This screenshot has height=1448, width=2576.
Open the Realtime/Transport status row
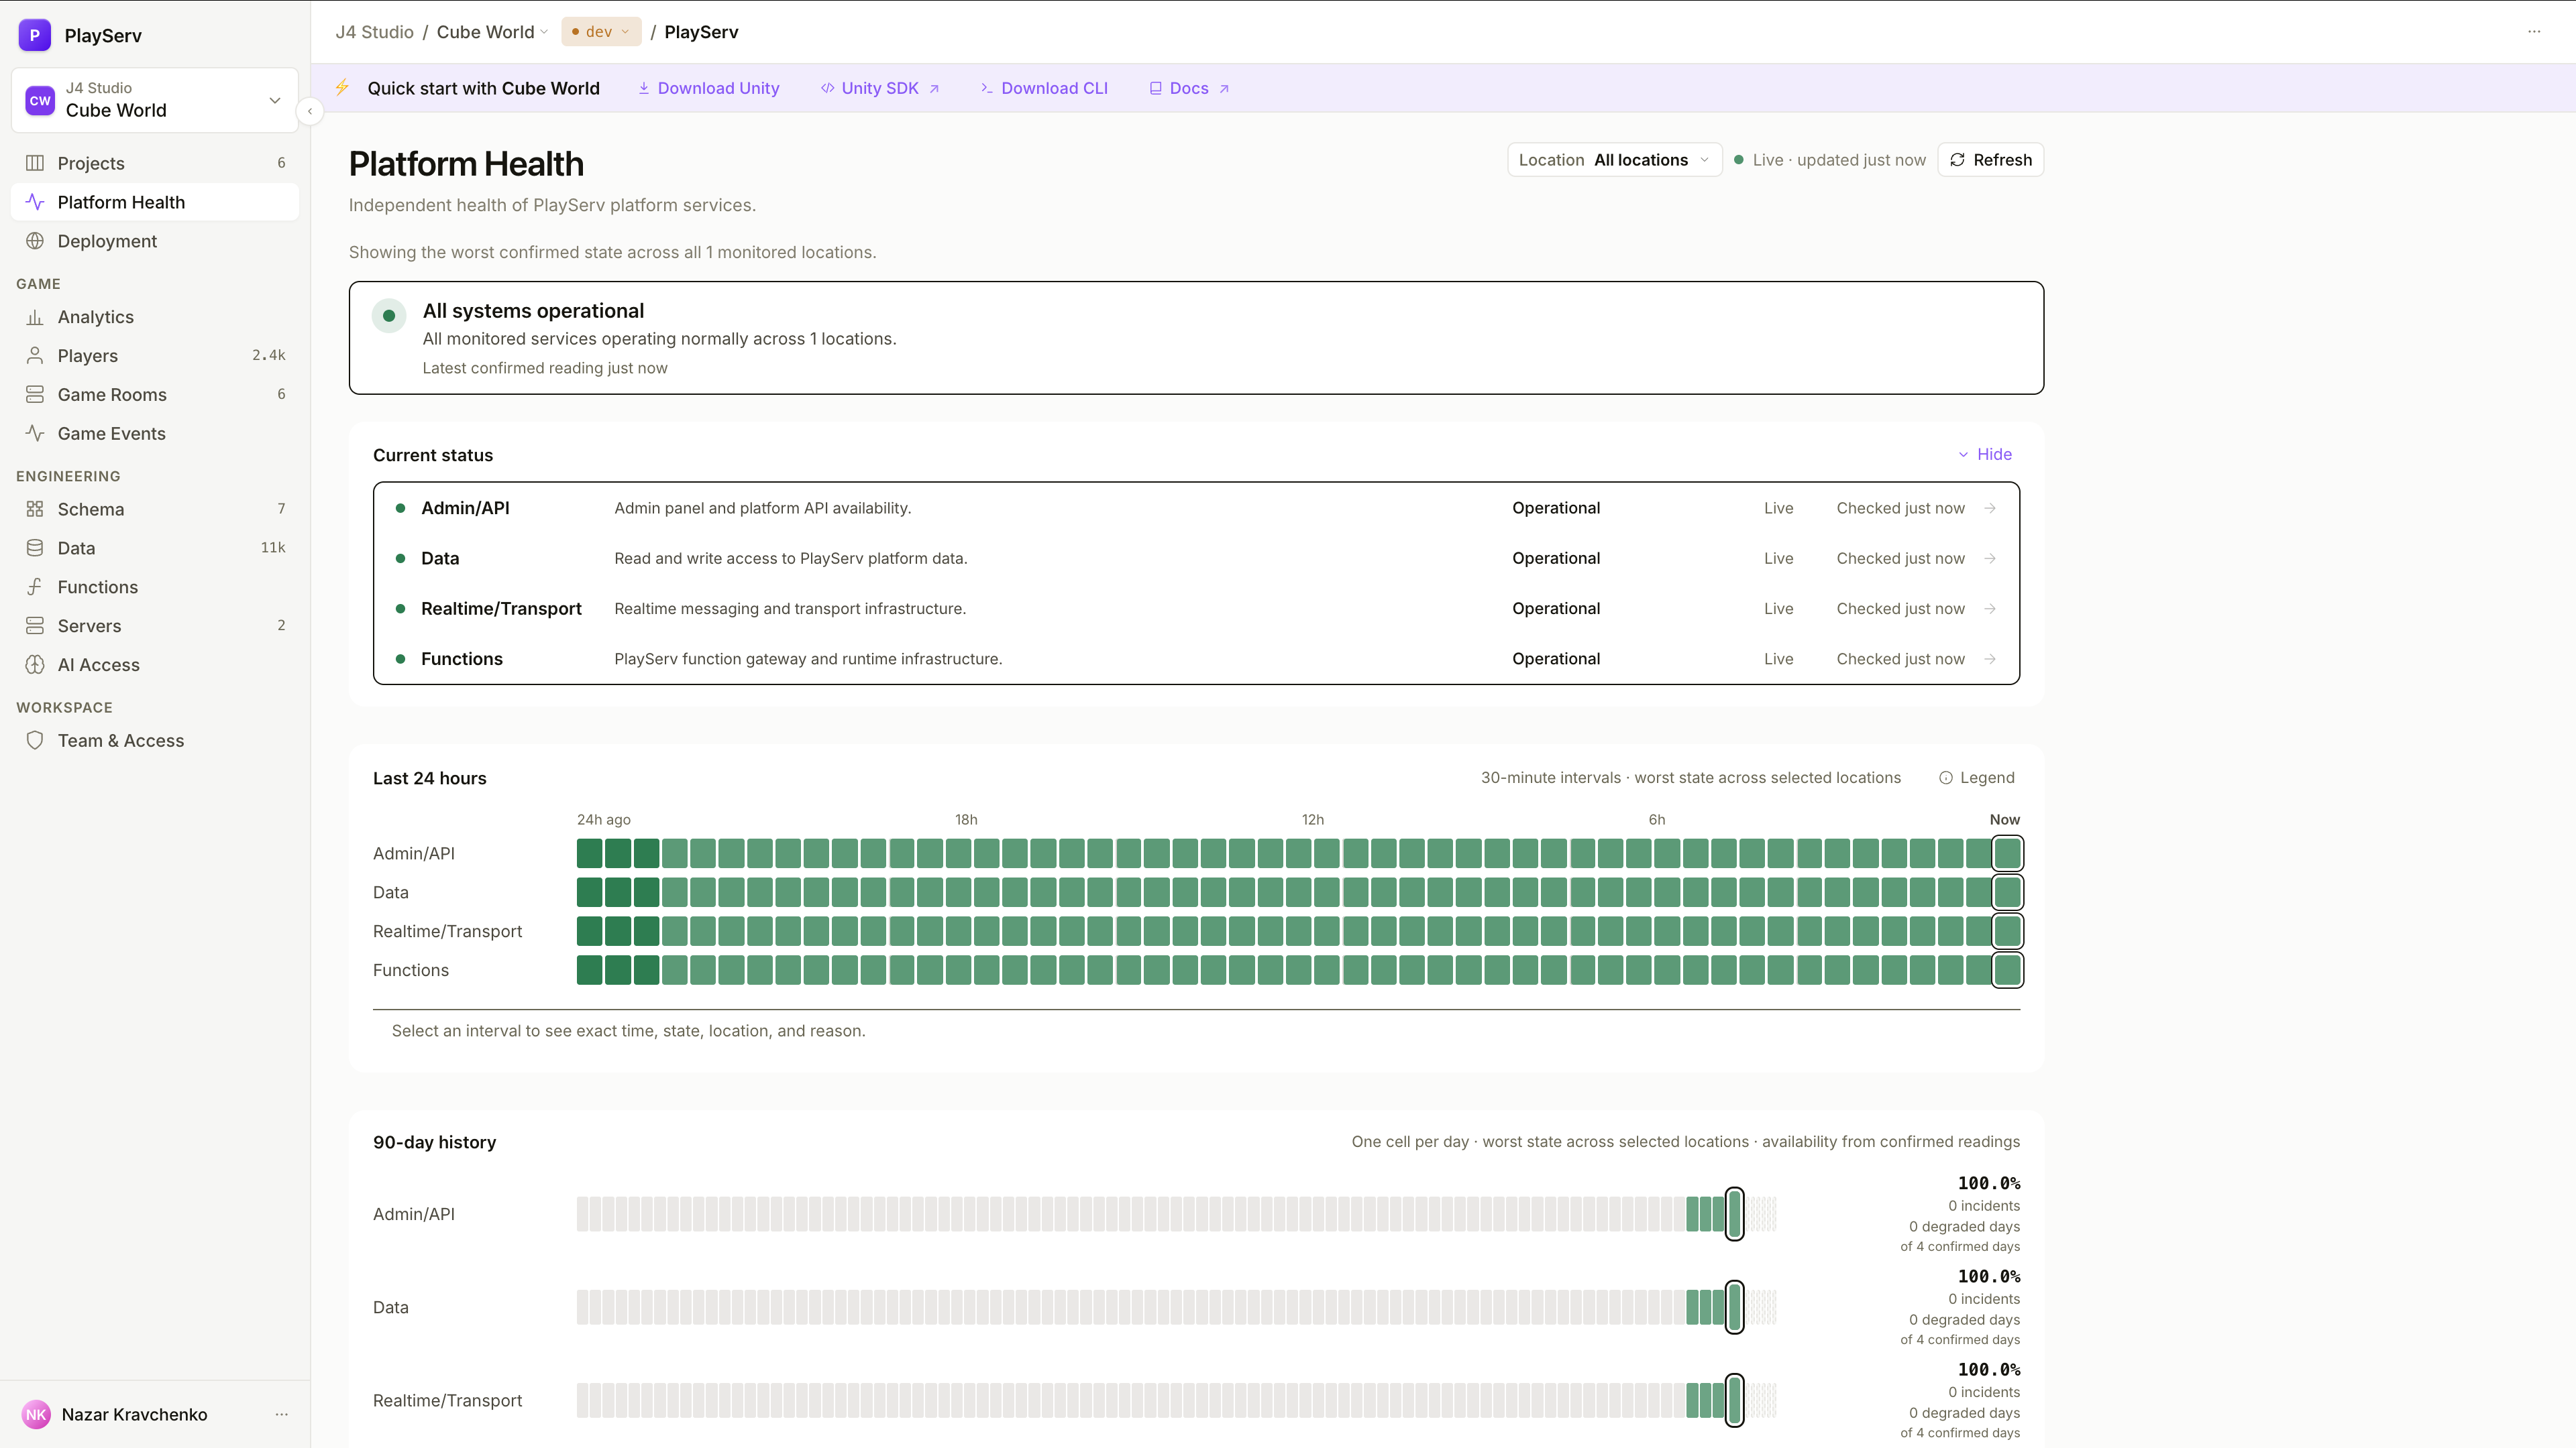point(1196,609)
